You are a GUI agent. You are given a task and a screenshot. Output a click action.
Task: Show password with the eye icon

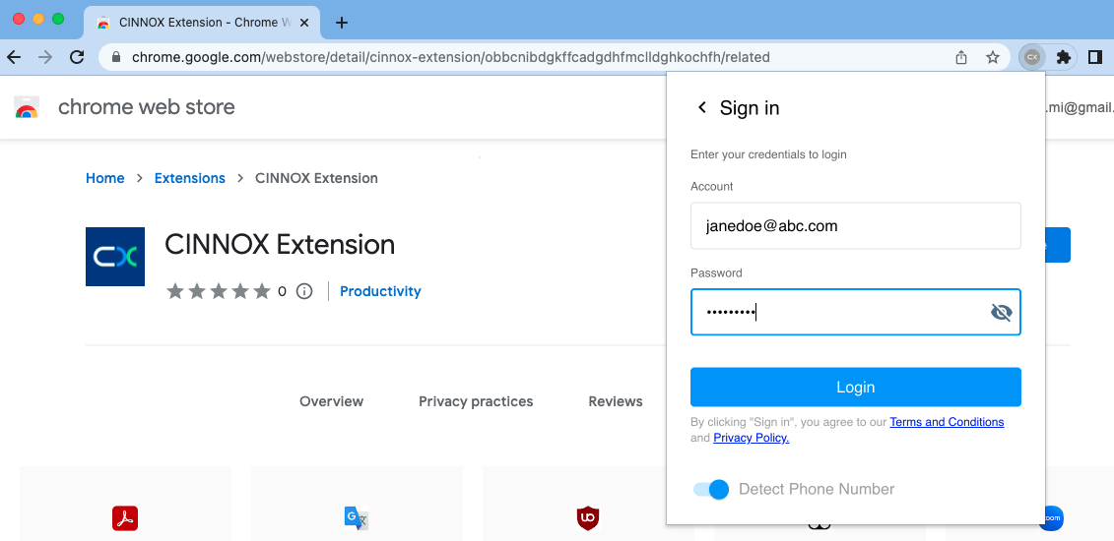[x=1001, y=312]
